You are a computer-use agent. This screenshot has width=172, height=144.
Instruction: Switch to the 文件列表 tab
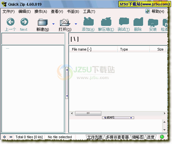coord(95,137)
